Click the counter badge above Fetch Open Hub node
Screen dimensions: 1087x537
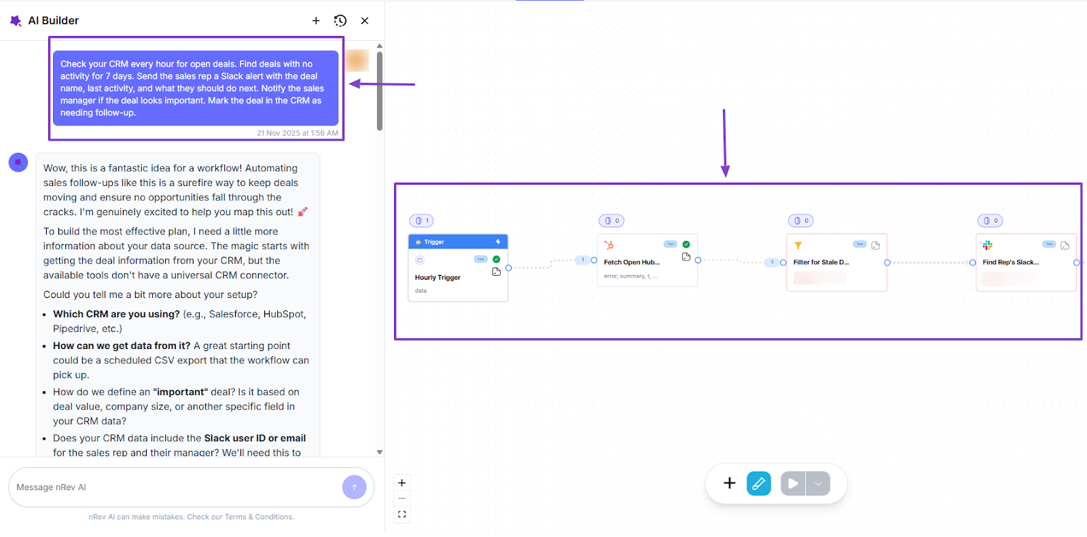tap(611, 221)
